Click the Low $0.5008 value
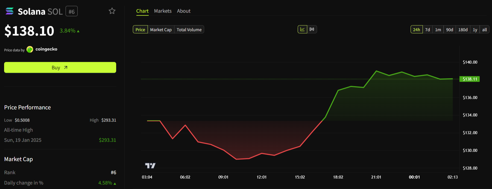Screen dimensions: 492x189 tap(22, 120)
